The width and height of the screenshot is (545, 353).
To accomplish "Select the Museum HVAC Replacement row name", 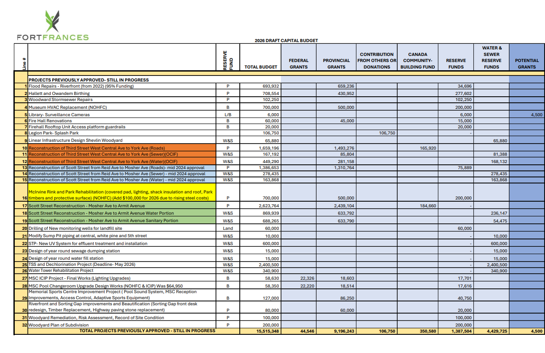I will (68, 107).
